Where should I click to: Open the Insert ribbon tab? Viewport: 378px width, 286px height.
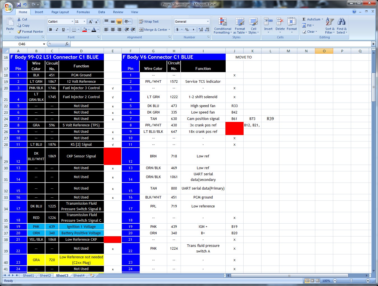[39, 12]
